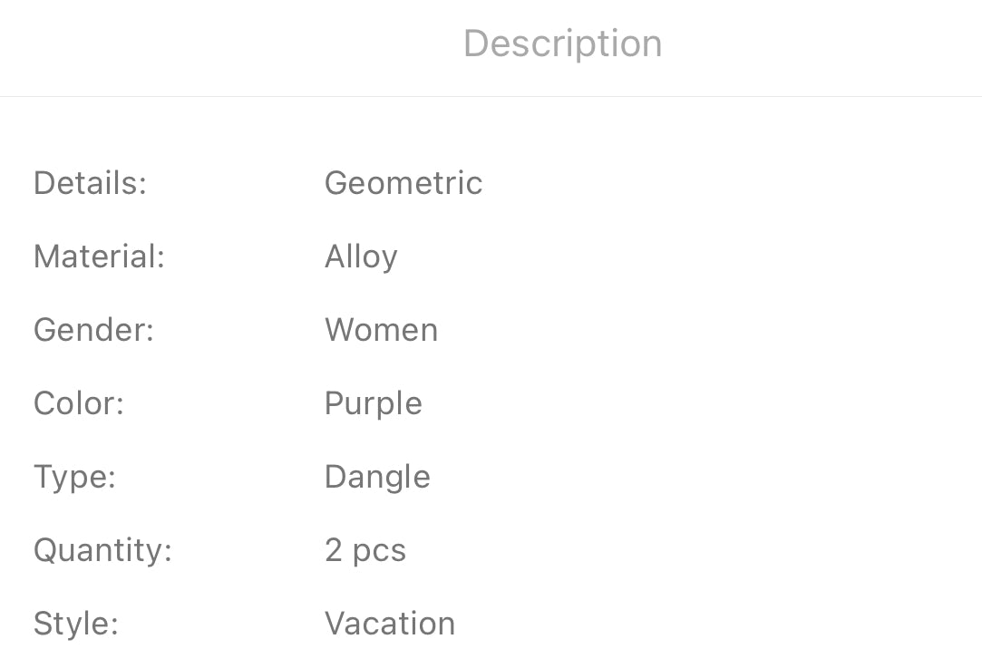Select the Dangle type value
982x668 pixels.
[x=377, y=478]
